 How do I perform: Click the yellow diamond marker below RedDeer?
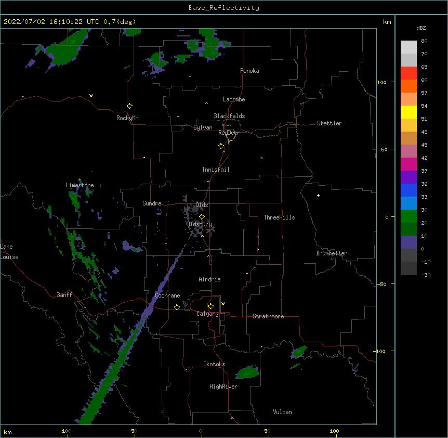(x=221, y=146)
